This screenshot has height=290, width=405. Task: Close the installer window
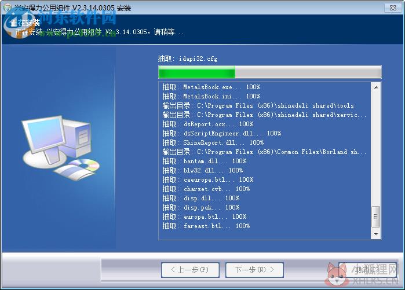[x=393, y=8]
